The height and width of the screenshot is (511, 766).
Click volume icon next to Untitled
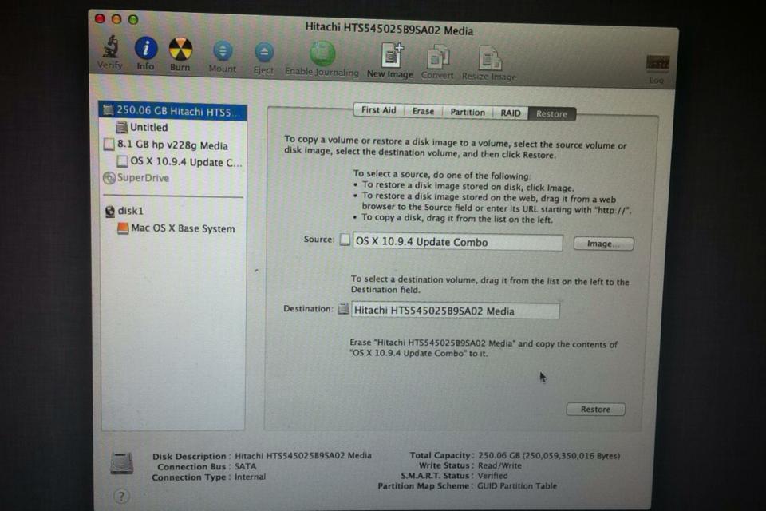[x=121, y=127]
